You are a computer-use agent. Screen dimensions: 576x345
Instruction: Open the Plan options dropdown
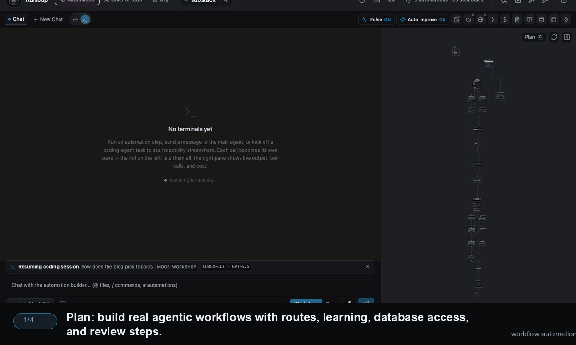coord(534,37)
